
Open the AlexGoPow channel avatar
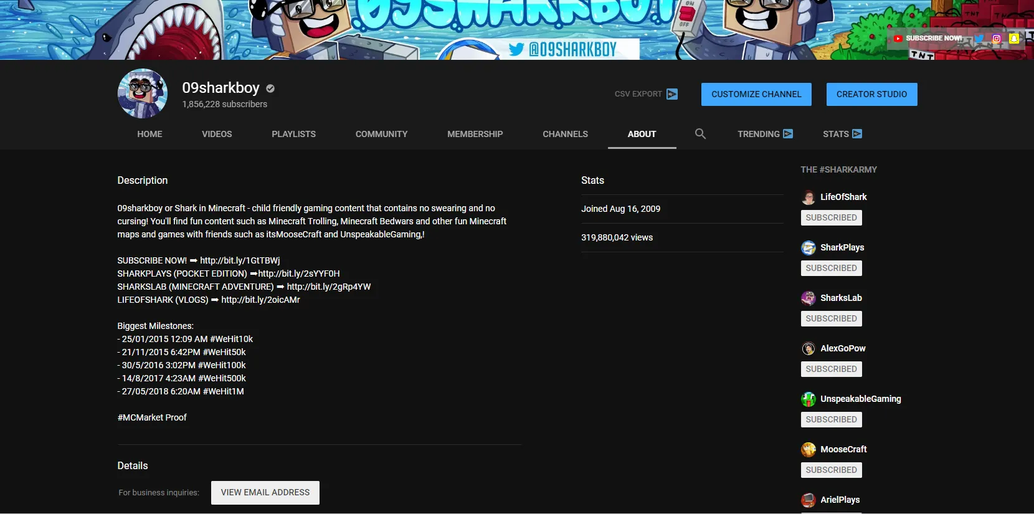tap(809, 349)
